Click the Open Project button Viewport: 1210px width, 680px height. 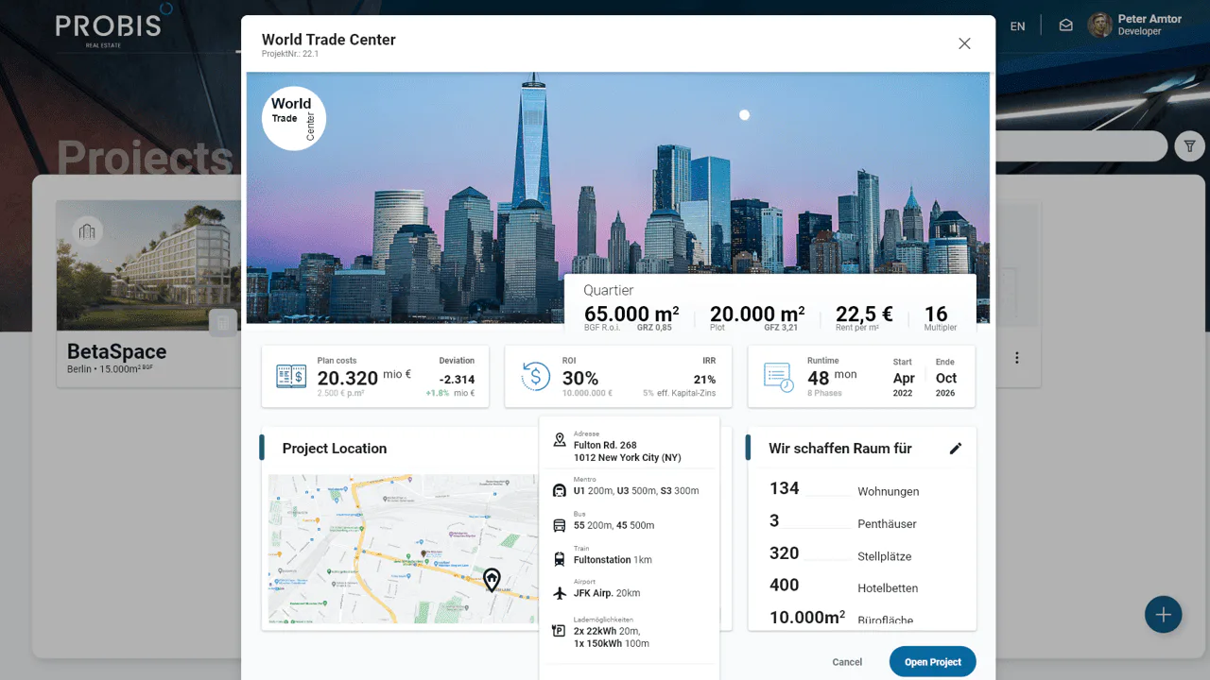click(933, 662)
